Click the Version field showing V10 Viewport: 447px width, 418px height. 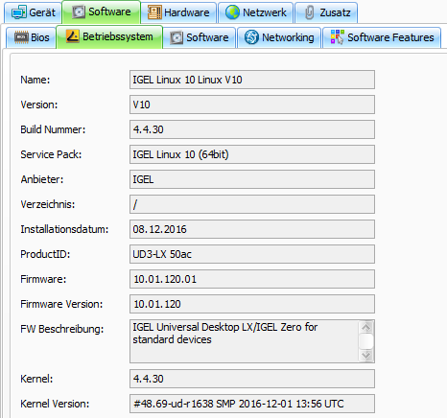tap(252, 104)
